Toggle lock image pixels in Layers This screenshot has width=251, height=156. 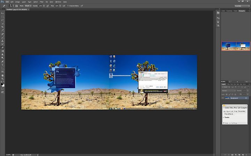(229, 95)
